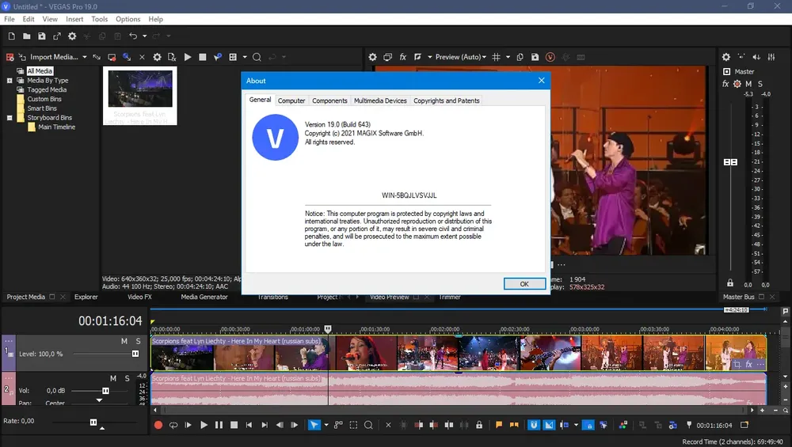Open Project Properties gear in main toolbar

(72, 36)
